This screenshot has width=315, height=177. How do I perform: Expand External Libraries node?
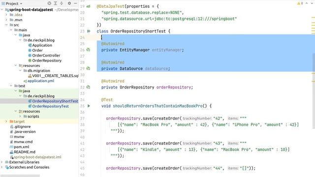2,162
